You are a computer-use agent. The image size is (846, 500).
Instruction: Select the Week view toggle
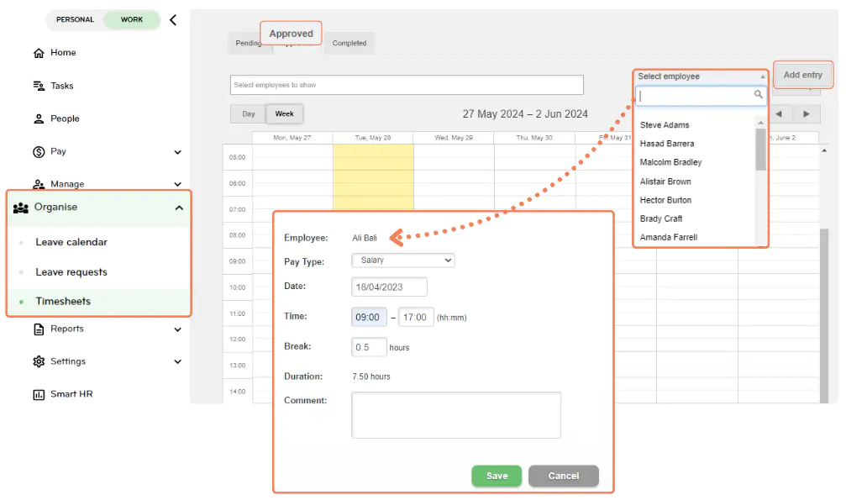point(284,114)
